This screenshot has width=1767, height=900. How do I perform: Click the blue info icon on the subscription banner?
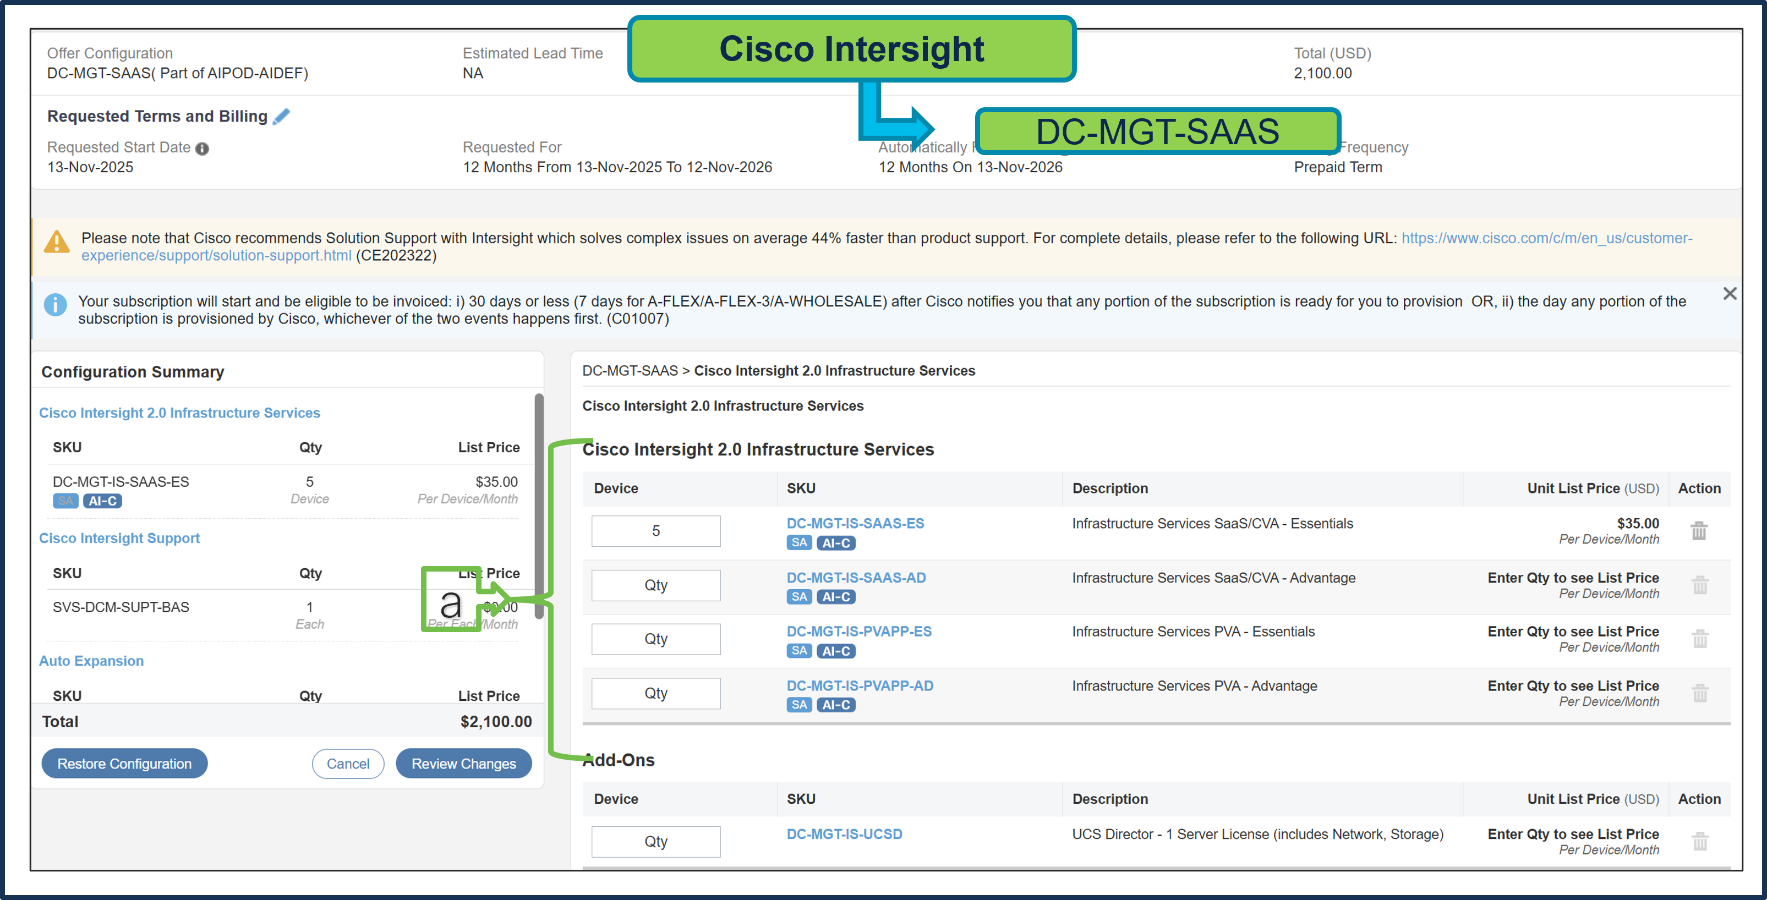point(56,305)
